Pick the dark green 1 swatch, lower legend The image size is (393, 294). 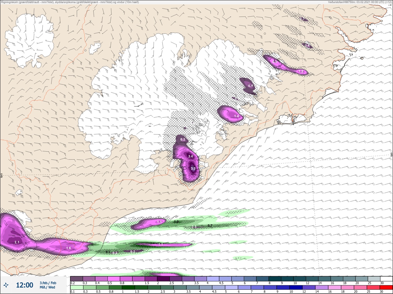(128, 288)
